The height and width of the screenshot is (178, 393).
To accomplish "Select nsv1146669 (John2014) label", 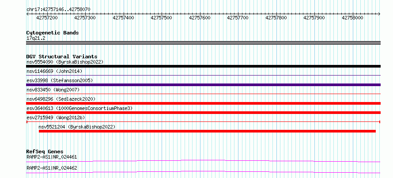I will [x=54, y=72].
